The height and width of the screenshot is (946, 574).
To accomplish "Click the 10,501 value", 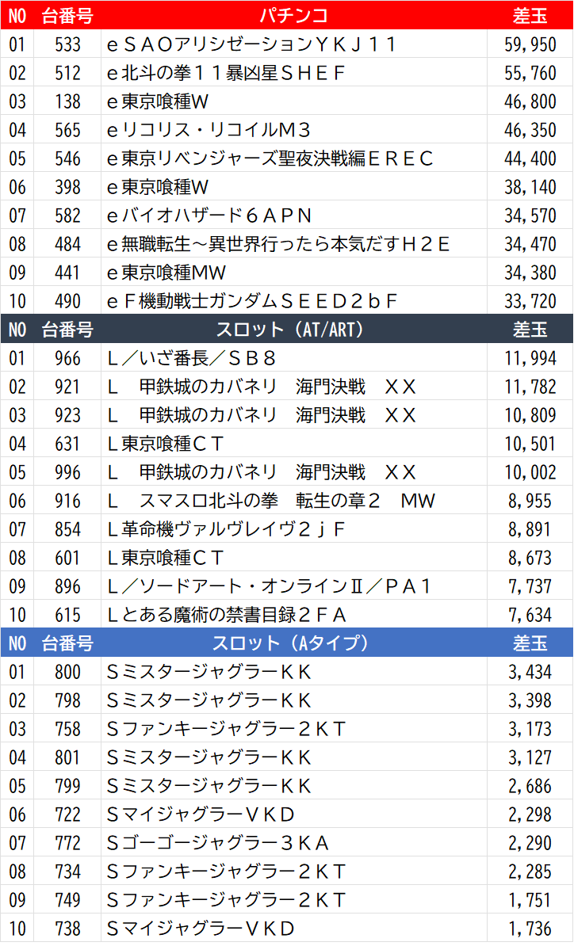I will tap(530, 444).
